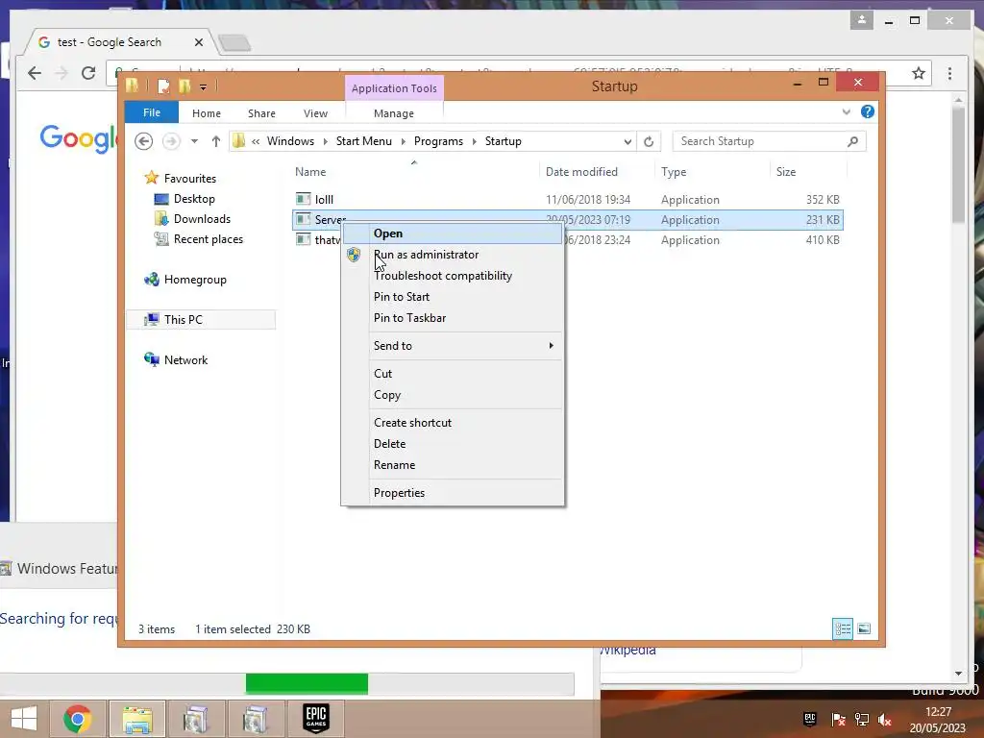Close the test - Google Search tab

(x=199, y=42)
